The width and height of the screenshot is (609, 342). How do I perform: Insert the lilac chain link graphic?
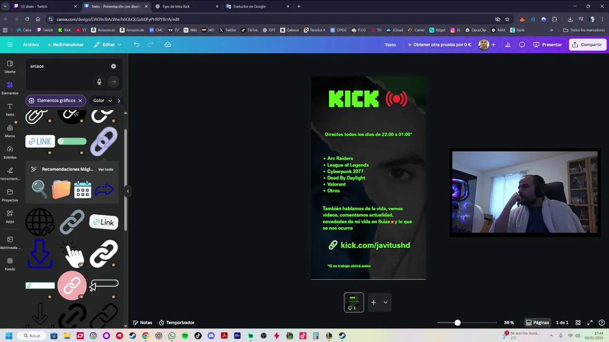104,141
